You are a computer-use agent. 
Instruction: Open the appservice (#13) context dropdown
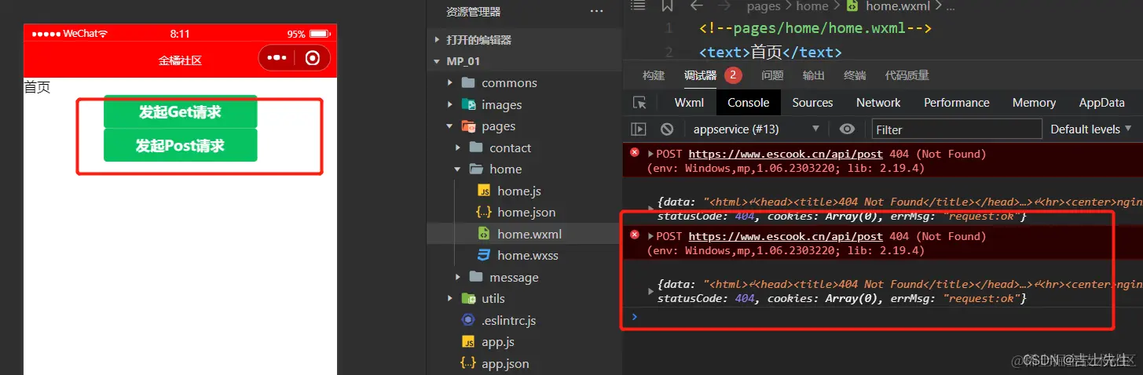coord(756,129)
